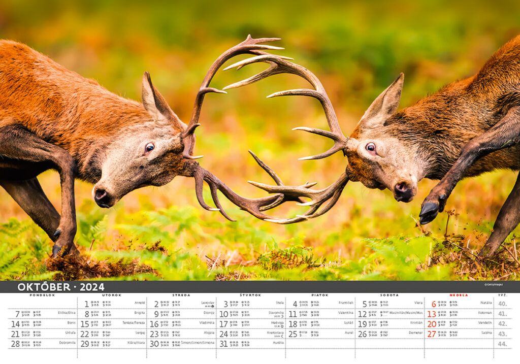Image resolution: width=520 pixels, height=364 pixels.
Task: Click the name Terézia/Tereza on day 15
Action: click(x=133, y=322)
